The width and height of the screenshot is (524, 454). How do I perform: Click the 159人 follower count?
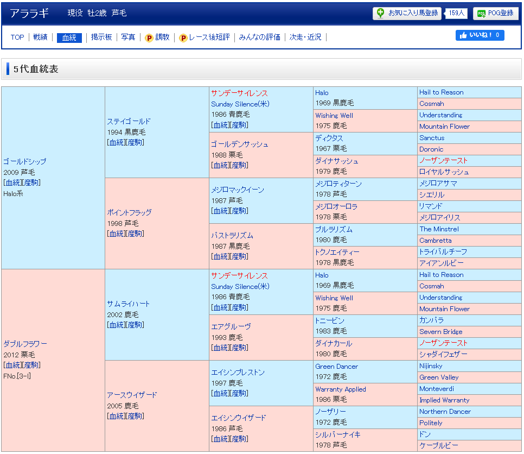(x=456, y=13)
